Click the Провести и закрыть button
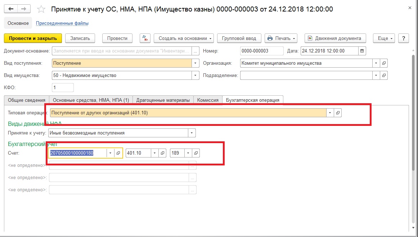 coord(33,38)
